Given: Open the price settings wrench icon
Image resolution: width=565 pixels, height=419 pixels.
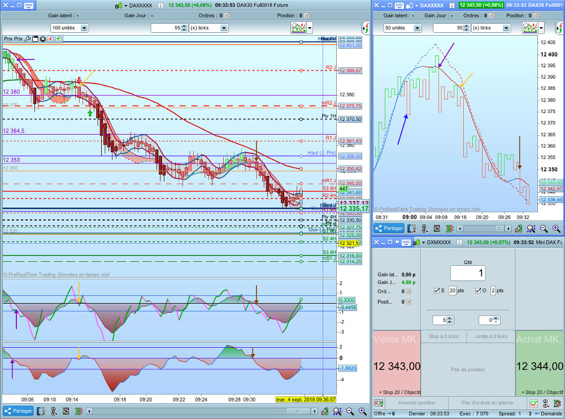Looking at the screenshot, I should pyautogui.click(x=27, y=39).
